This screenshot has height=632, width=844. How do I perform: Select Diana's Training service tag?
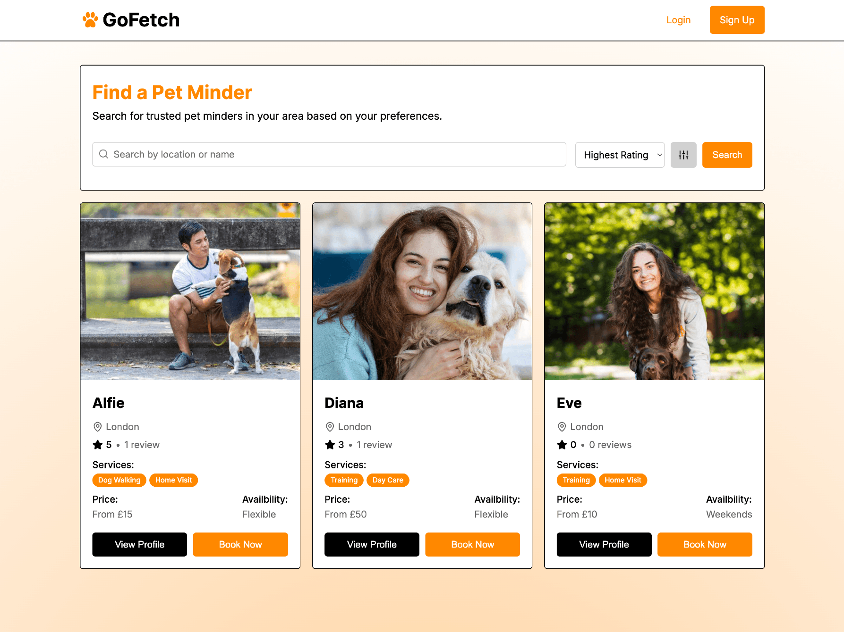pos(344,480)
